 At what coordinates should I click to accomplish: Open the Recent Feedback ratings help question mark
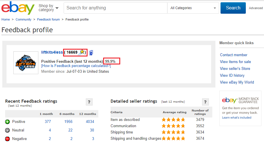coord(89,102)
